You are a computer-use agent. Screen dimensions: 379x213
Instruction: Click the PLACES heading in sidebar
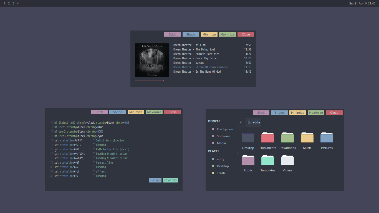pyautogui.click(x=214, y=151)
